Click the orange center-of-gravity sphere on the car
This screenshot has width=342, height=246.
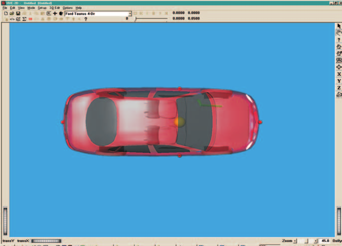coord(179,122)
